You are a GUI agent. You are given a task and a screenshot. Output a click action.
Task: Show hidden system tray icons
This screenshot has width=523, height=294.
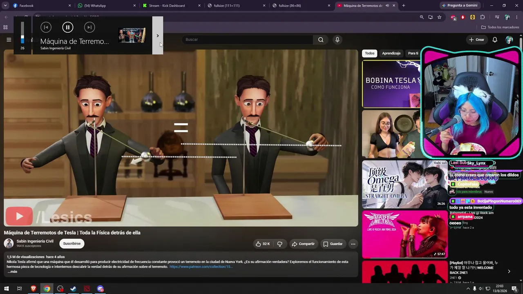pos(468,289)
